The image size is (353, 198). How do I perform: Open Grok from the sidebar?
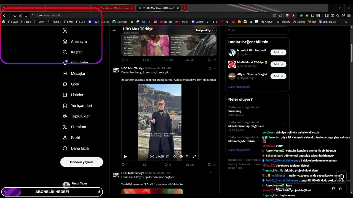[x=71, y=84]
